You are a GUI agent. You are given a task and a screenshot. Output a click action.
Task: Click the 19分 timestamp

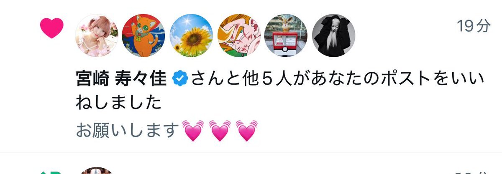click(x=473, y=26)
